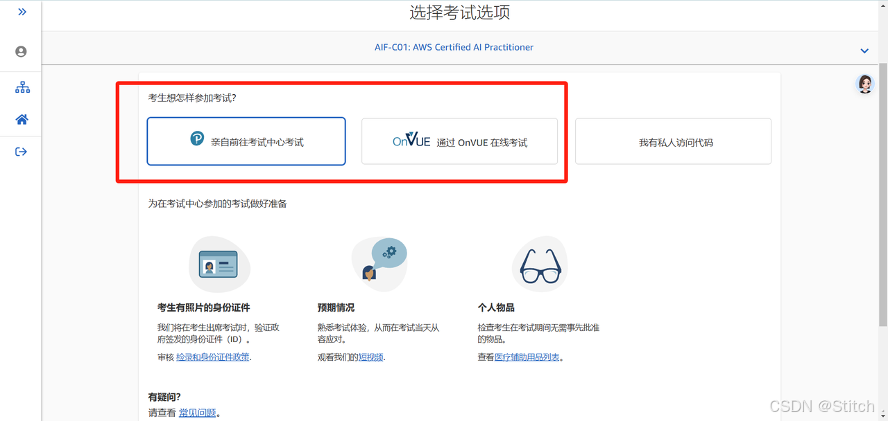Click the speech bubble gears illustration
The height and width of the screenshot is (421, 888).
pos(379,264)
